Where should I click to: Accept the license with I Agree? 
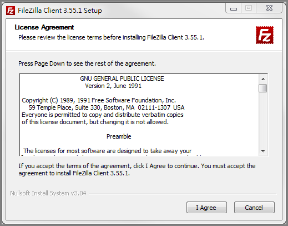(x=206, y=208)
